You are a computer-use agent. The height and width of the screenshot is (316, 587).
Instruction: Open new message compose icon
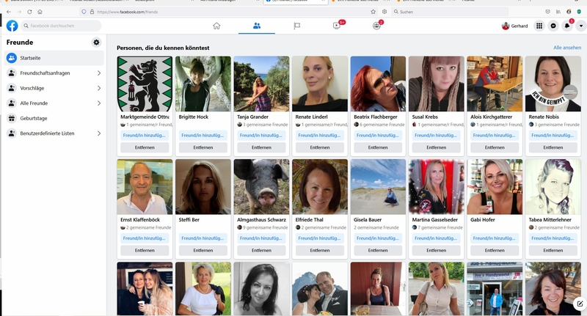click(x=580, y=304)
